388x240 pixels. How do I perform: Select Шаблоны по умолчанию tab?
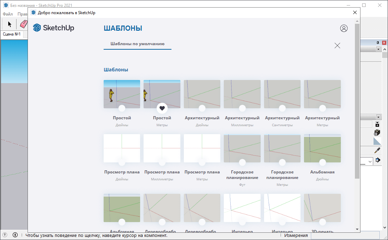137,44
